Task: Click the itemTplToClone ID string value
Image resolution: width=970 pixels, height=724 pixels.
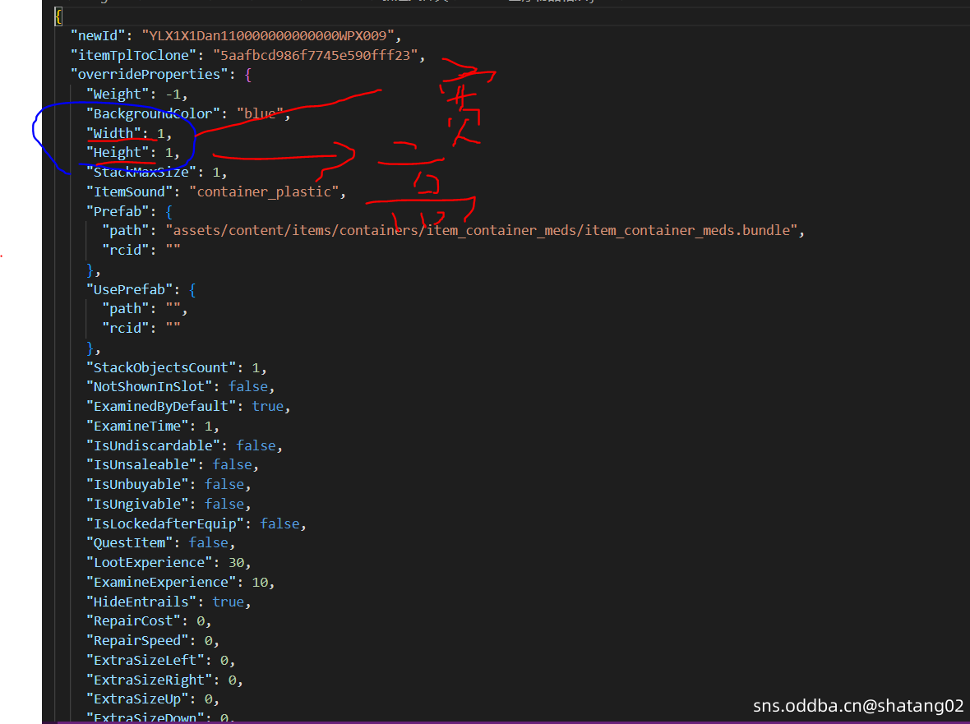Action: click(x=316, y=55)
